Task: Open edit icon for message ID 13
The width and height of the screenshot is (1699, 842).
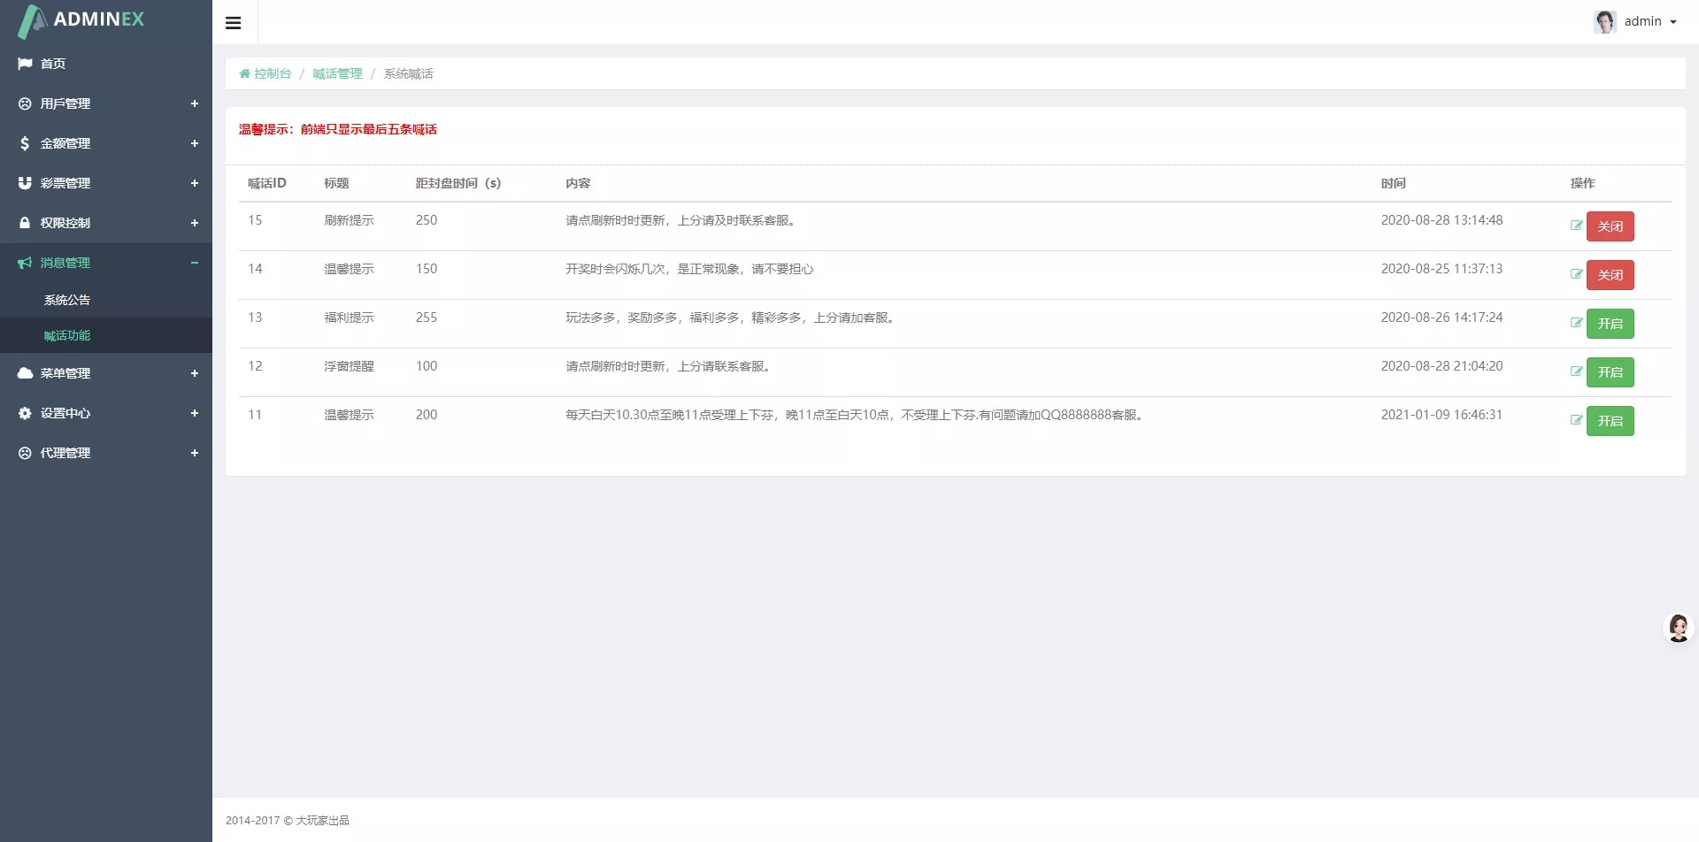Action: pyautogui.click(x=1576, y=323)
